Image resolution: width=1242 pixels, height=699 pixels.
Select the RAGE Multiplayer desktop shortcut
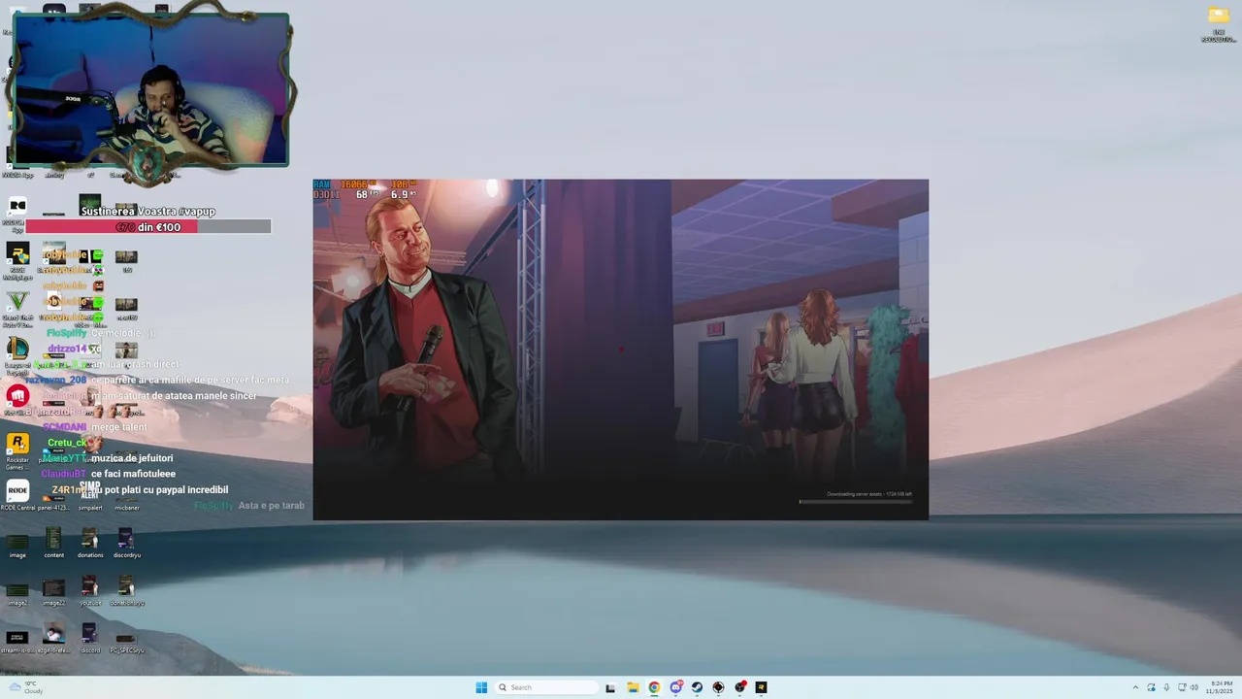coord(17,260)
